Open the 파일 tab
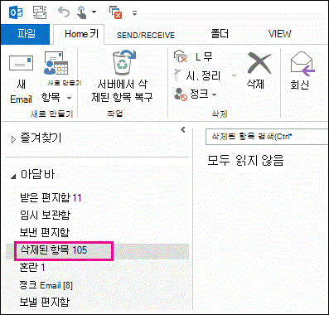 tap(26, 34)
